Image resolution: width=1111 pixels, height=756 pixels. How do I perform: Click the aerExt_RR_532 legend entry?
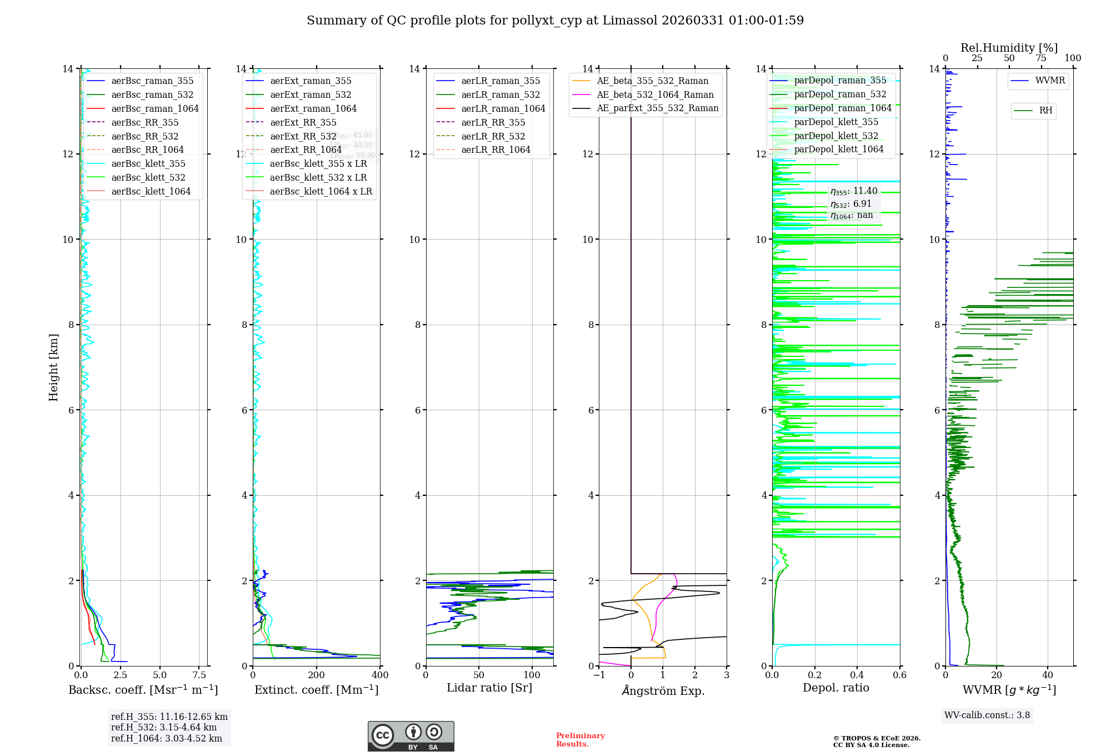click(303, 136)
